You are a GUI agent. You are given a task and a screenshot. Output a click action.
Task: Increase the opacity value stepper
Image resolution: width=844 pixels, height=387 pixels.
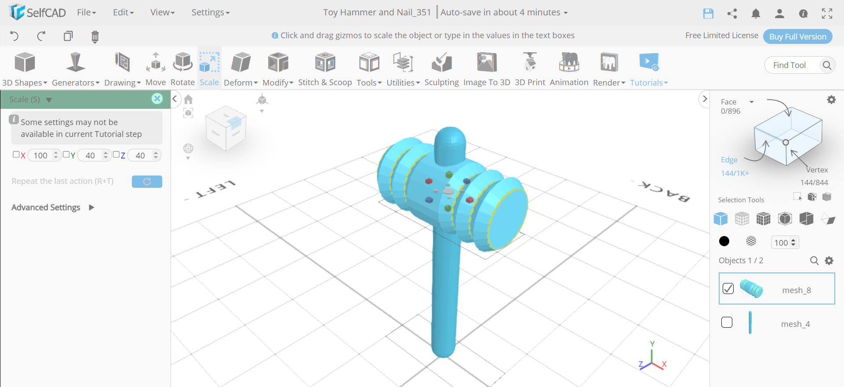pos(793,240)
